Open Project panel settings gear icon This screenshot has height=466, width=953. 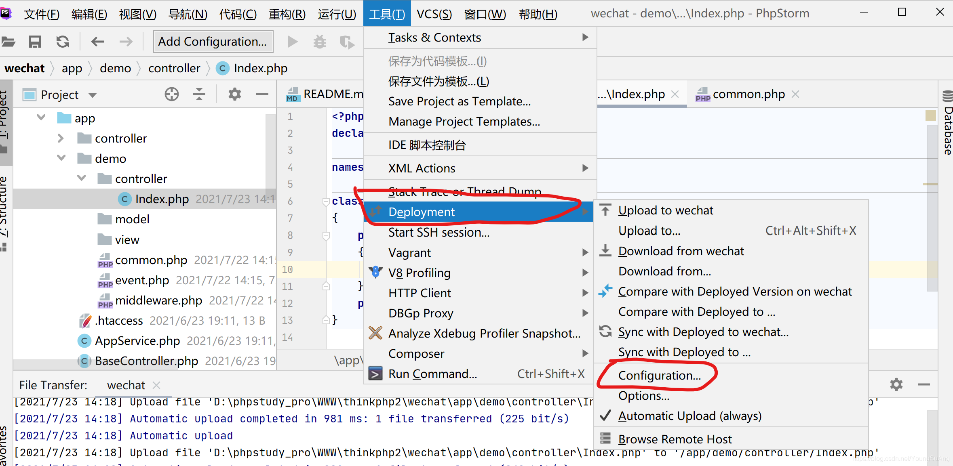(x=234, y=94)
